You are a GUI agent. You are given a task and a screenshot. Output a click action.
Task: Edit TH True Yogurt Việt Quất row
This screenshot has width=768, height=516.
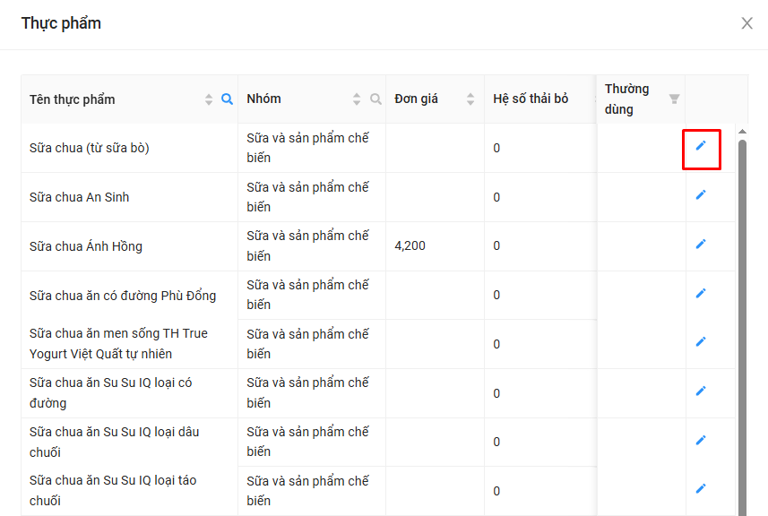pyautogui.click(x=701, y=342)
